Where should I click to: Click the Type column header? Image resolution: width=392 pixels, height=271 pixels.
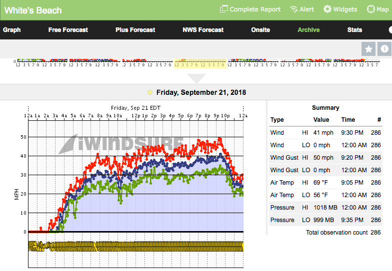click(277, 120)
